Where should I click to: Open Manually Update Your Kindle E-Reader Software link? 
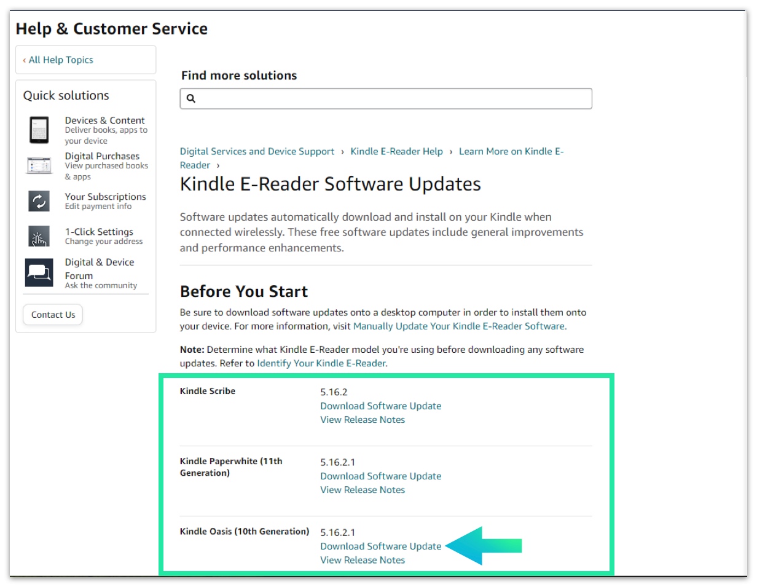pyautogui.click(x=458, y=326)
